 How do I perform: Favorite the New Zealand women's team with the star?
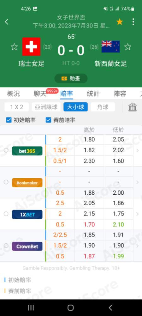[128, 47]
